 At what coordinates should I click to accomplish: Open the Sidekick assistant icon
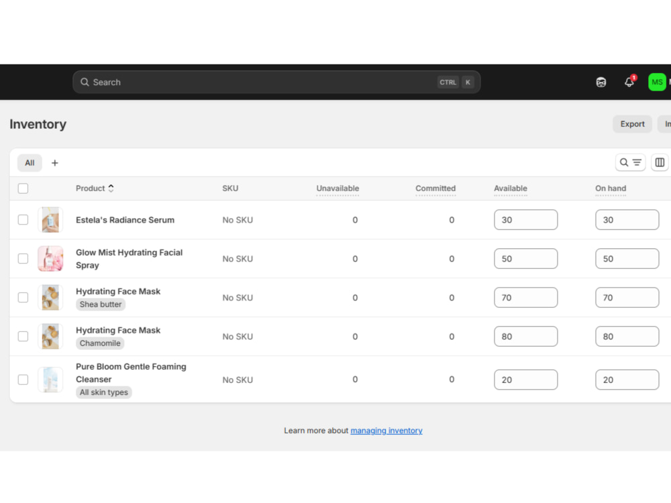pos(601,82)
